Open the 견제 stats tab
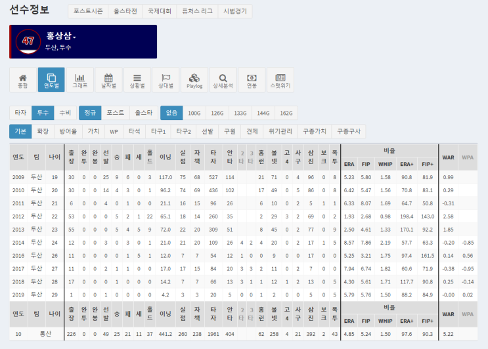 [x=252, y=131]
